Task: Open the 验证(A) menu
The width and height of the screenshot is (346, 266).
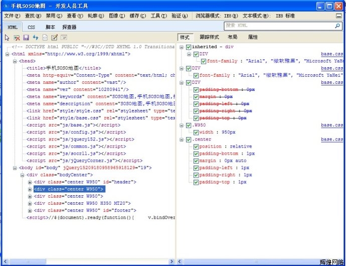Action: tap(180, 16)
